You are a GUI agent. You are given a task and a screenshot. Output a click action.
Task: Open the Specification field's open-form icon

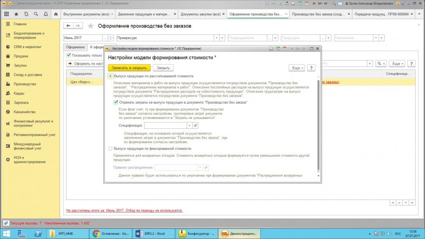tap(196, 126)
